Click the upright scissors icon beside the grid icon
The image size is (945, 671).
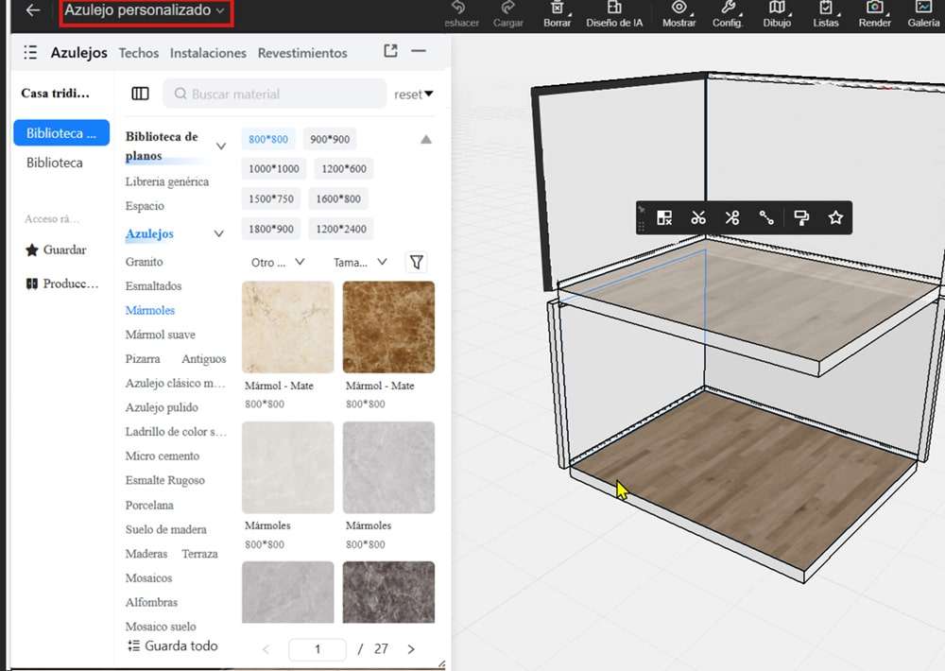(x=698, y=217)
